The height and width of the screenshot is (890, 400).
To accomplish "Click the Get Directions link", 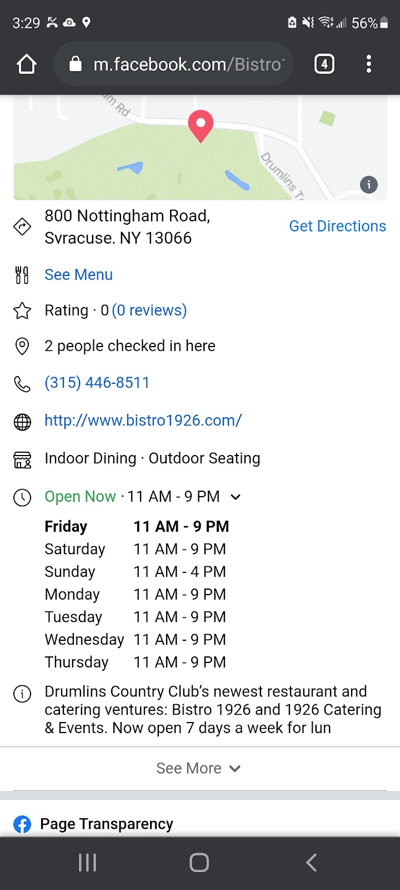I will tap(337, 226).
